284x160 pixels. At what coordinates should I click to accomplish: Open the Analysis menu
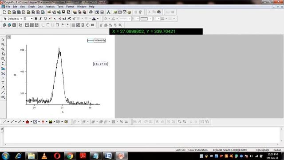50,7
